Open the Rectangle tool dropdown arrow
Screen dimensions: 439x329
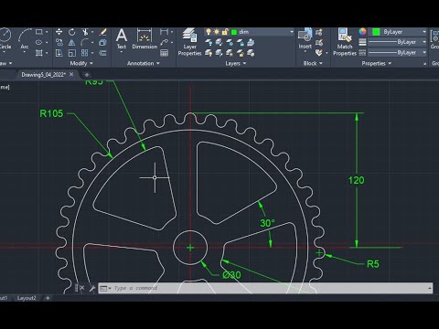(47, 32)
